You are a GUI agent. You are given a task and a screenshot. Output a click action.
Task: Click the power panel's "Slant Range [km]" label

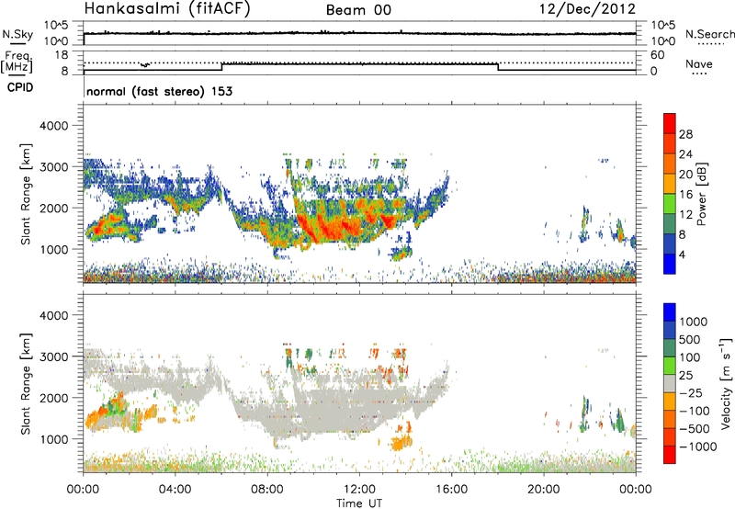(26, 194)
